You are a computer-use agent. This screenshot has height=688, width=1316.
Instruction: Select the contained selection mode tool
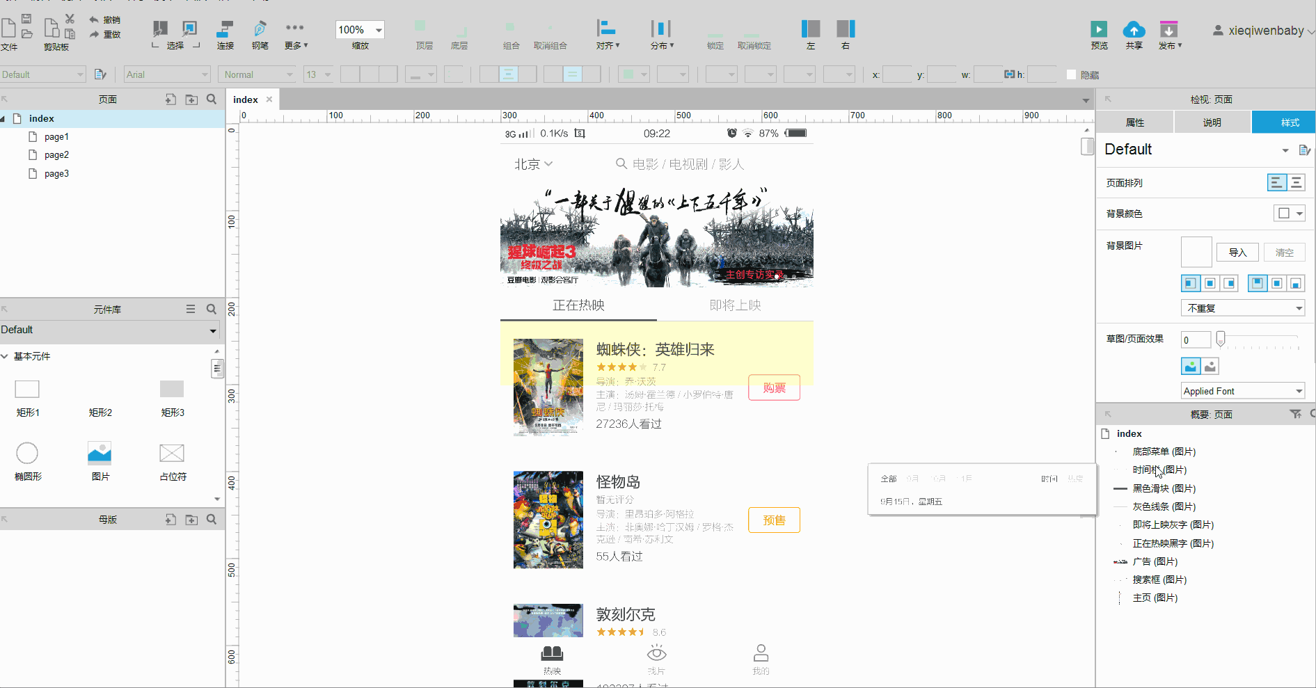tap(189, 29)
